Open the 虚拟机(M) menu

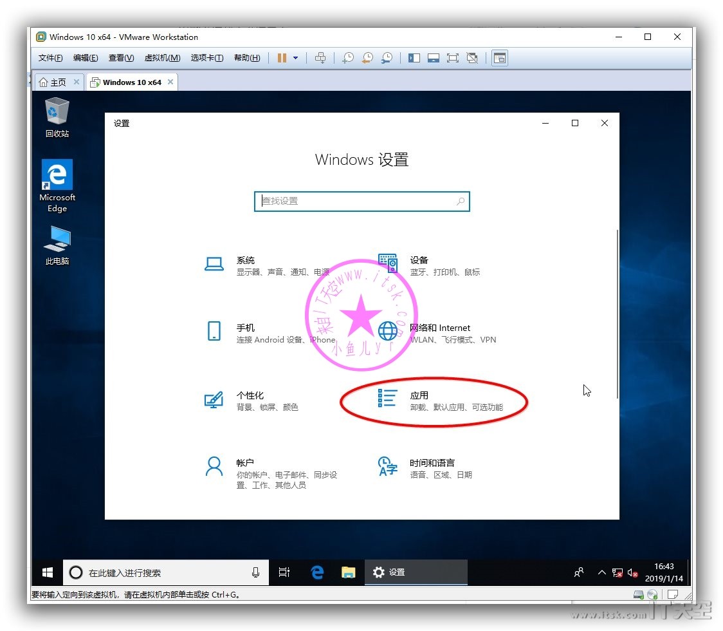click(162, 58)
